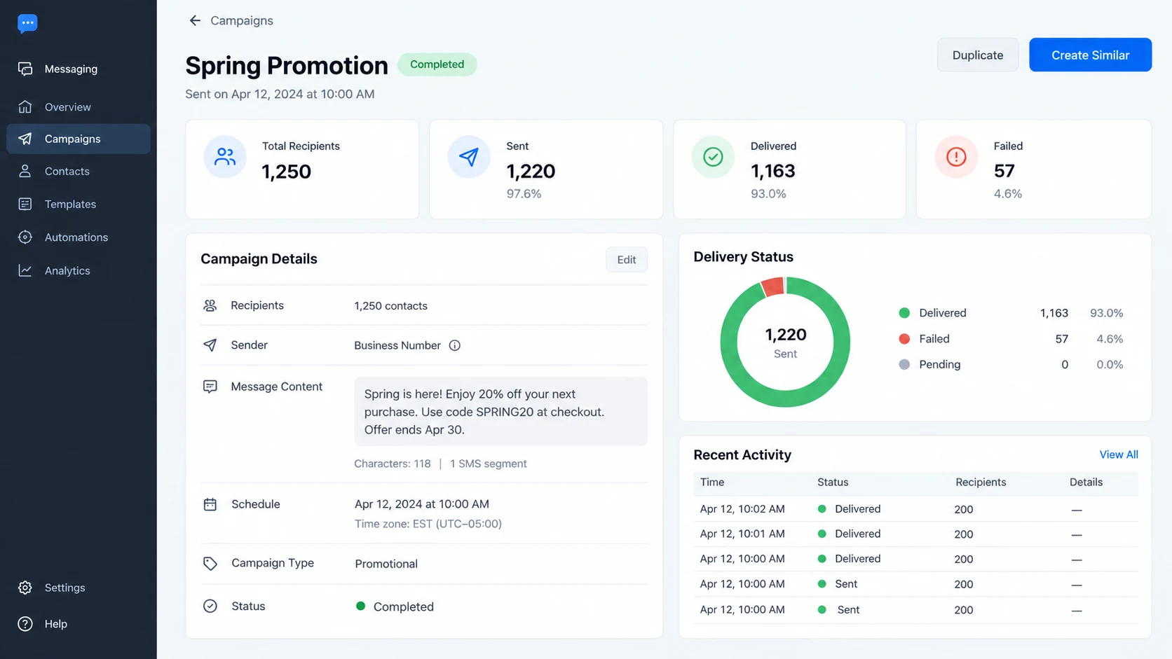Click 'Time zone: EST (UTC−05:00)' text

coord(428,524)
